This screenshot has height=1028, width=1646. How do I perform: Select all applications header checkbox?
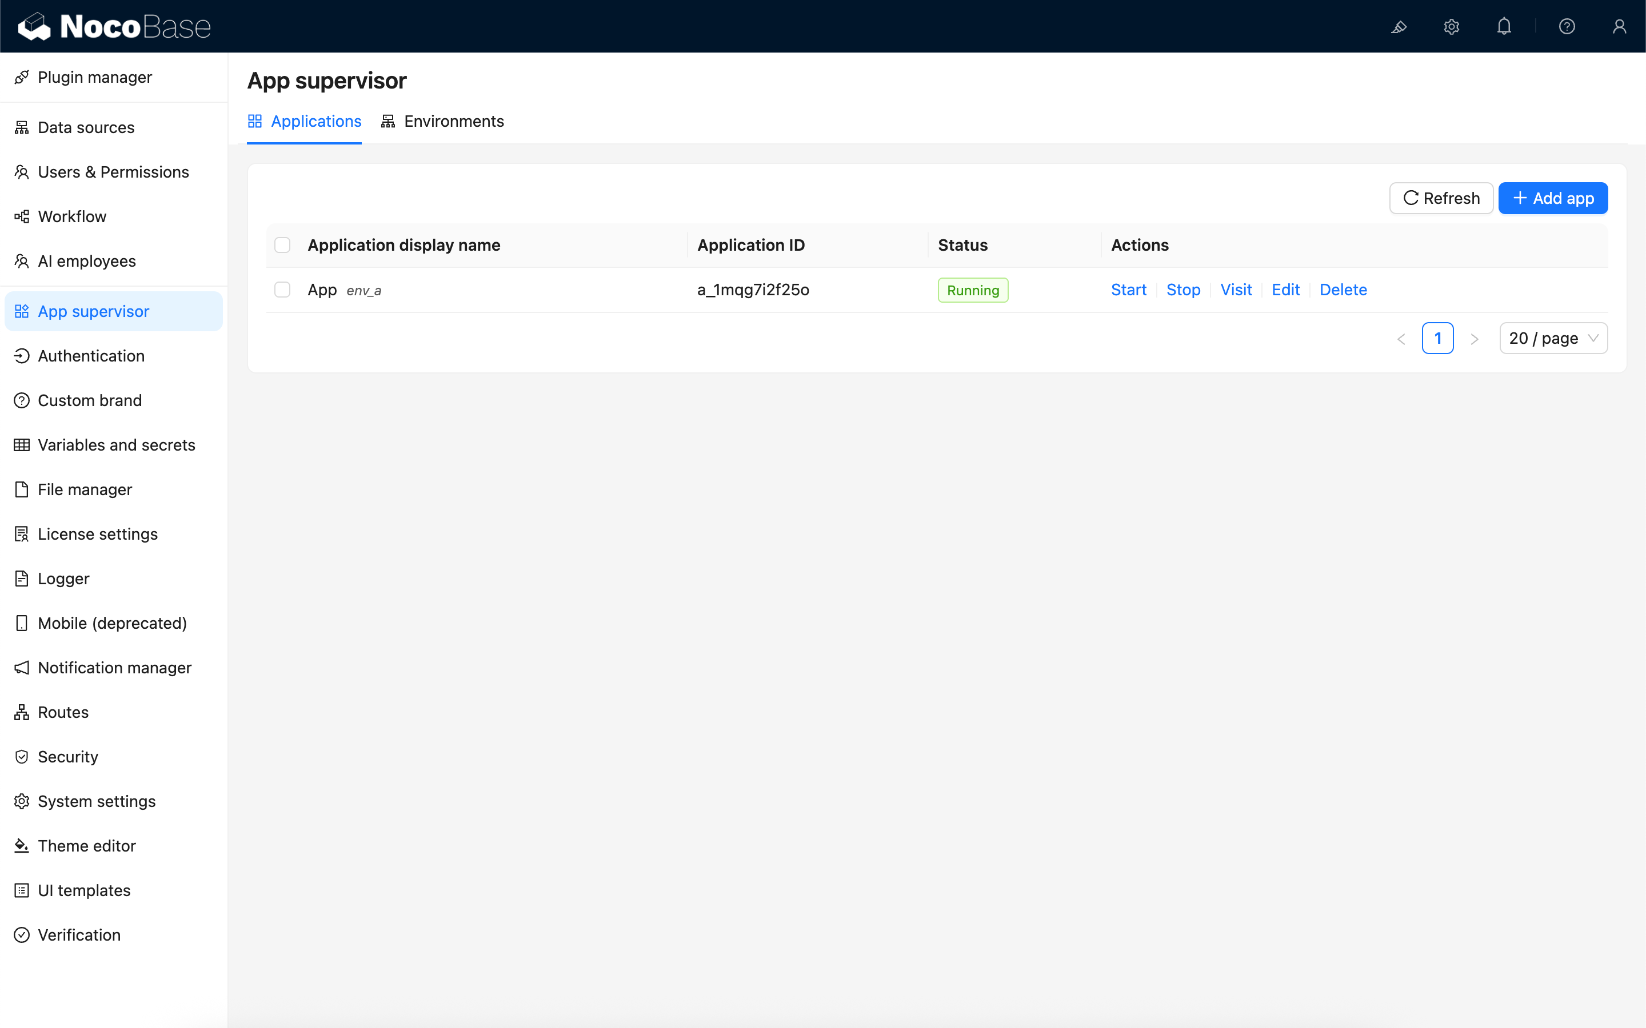click(x=282, y=245)
